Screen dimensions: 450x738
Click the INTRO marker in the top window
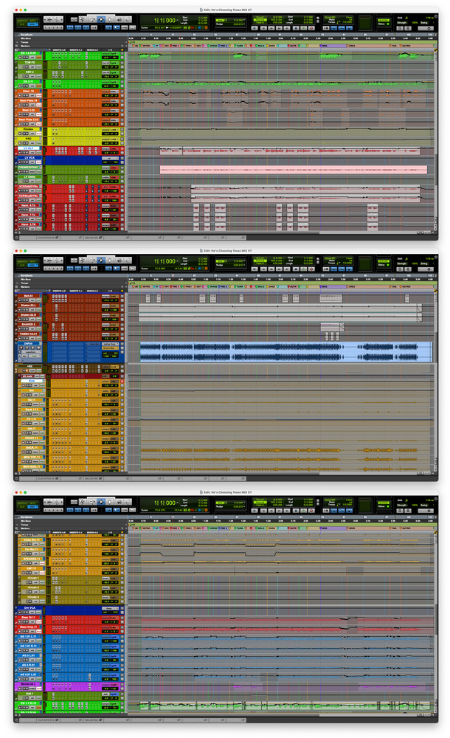(146, 46)
